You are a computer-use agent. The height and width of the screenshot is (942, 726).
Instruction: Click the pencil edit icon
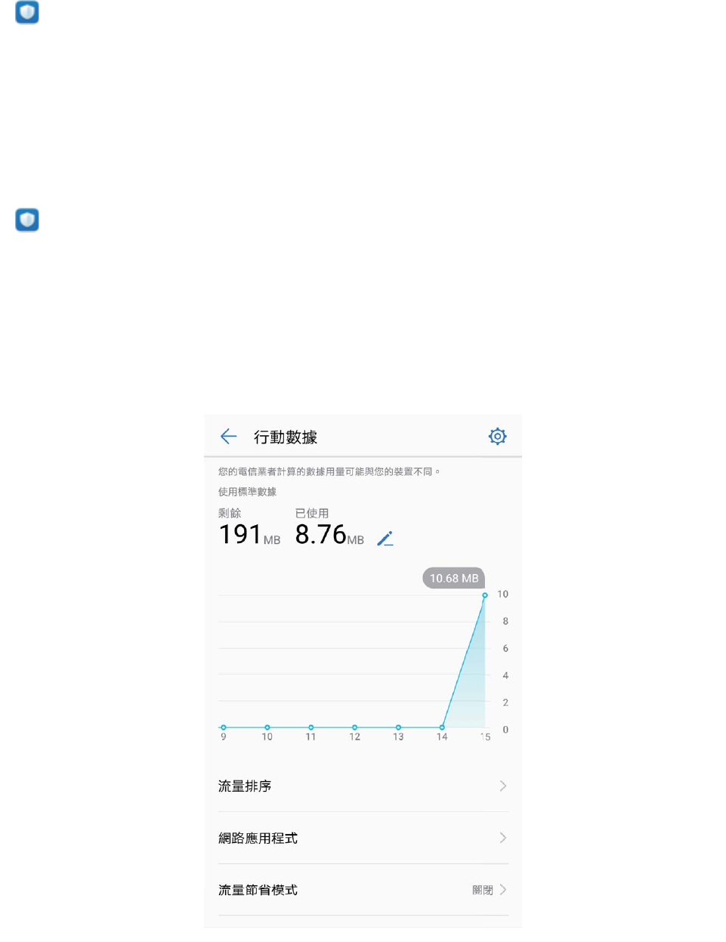[x=385, y=539]
